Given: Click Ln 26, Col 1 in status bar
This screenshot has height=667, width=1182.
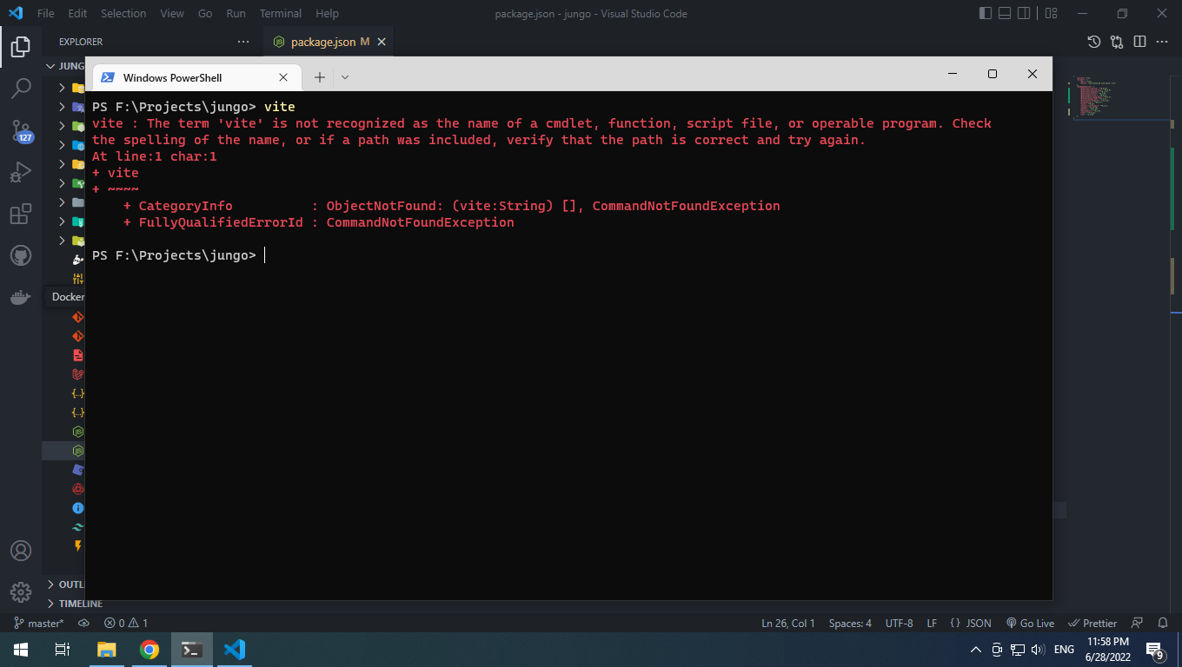Looking at the screenshot, I should coord(788,623).
